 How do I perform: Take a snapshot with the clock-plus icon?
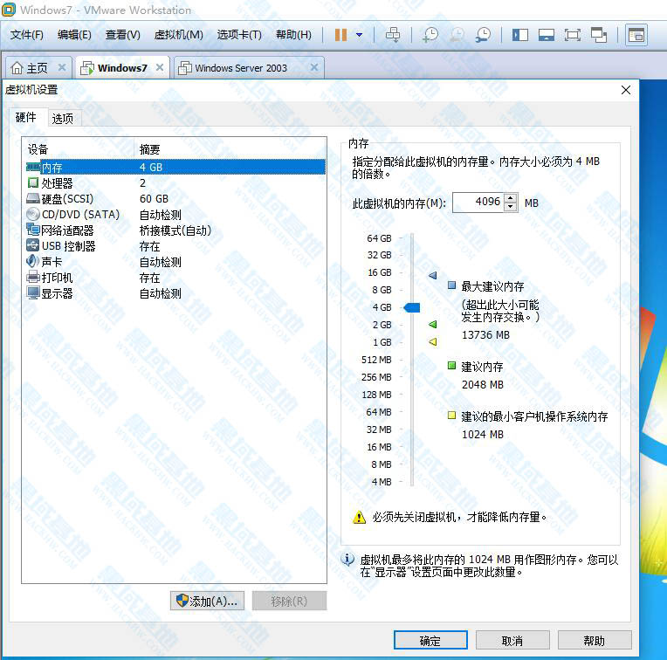pos(430,35)
